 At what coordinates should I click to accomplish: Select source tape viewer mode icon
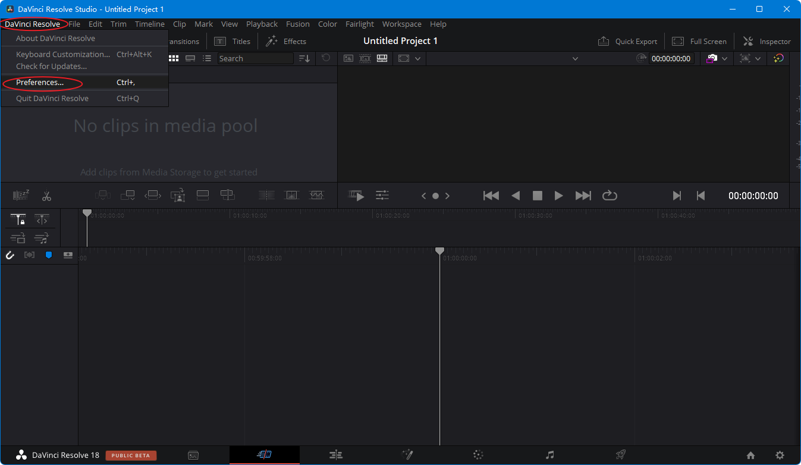365,58
